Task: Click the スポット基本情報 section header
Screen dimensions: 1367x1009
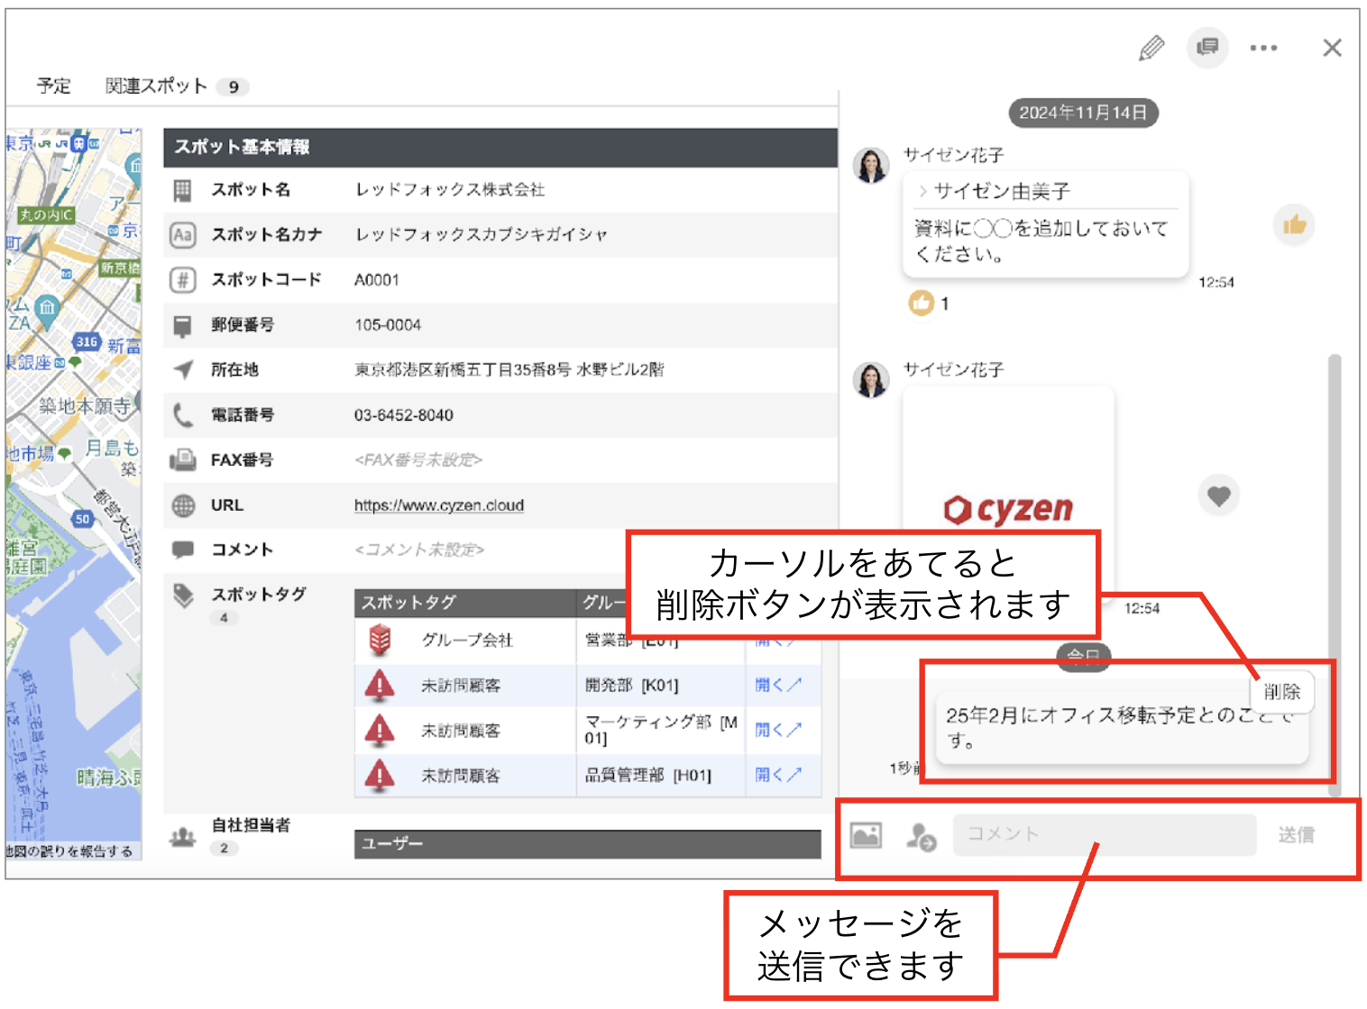Action: click(x=500, y=148)
